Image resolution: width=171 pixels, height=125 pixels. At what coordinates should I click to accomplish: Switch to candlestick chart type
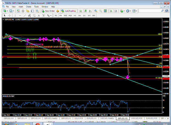click(85, 11)
